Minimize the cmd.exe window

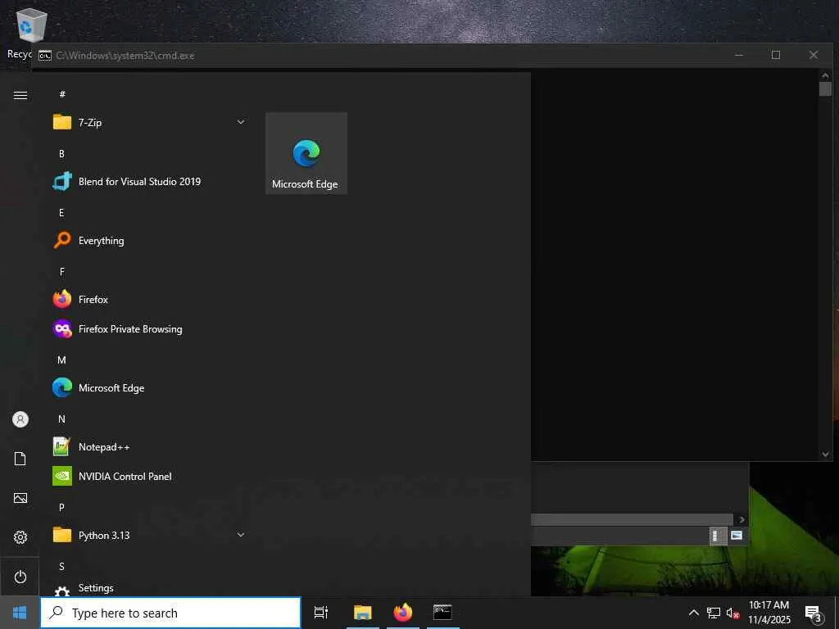tap(739, 55)
